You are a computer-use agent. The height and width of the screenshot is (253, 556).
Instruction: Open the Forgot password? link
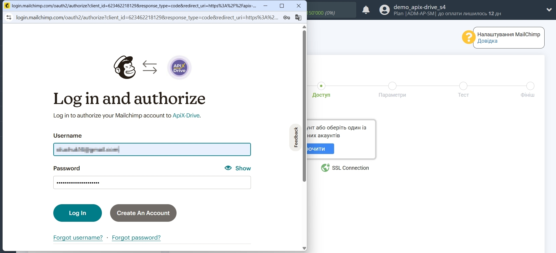(136, 238)
